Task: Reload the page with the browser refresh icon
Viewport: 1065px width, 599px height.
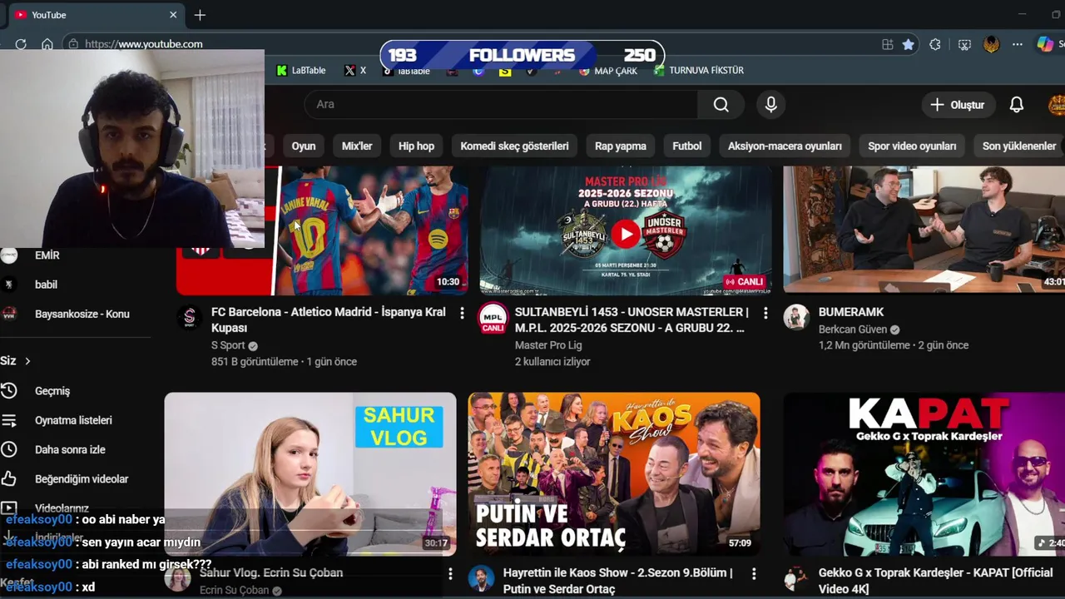Action: click(x=21, y=44)
